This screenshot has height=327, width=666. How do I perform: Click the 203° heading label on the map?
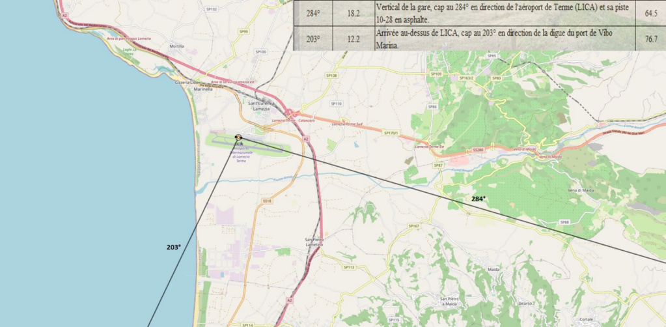(x=173, y=247)
